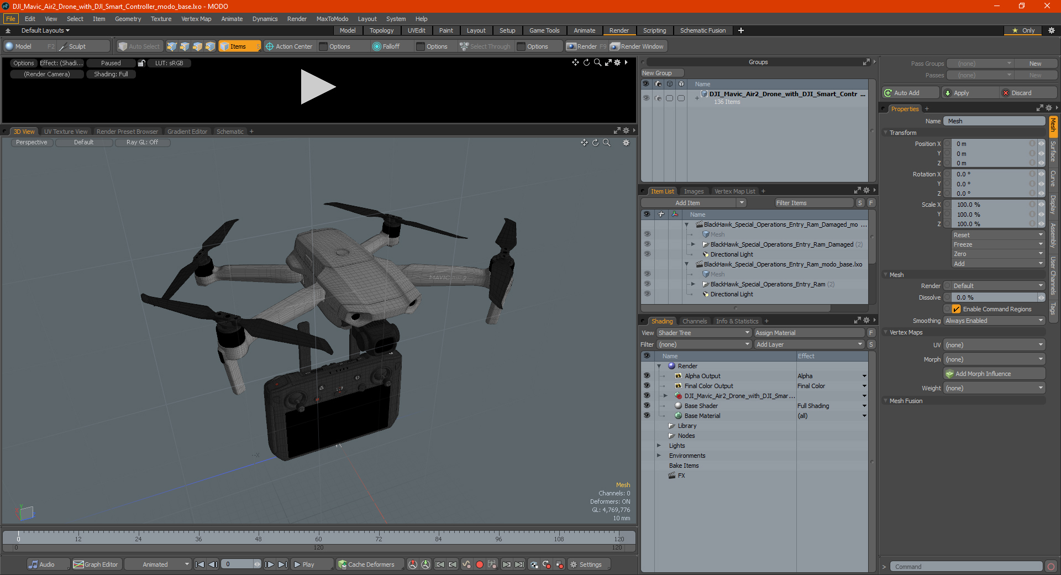Image resolution: width=1061 pixels, height=575 pixels.
Task: Click the Assign Material button
Action: pyautogui.click(x=809, y=333)
